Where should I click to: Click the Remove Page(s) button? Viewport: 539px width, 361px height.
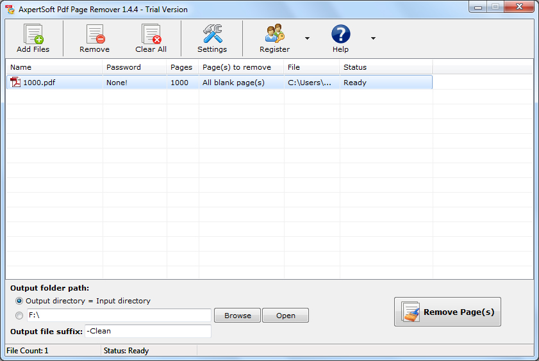click(x=447, y=312)
